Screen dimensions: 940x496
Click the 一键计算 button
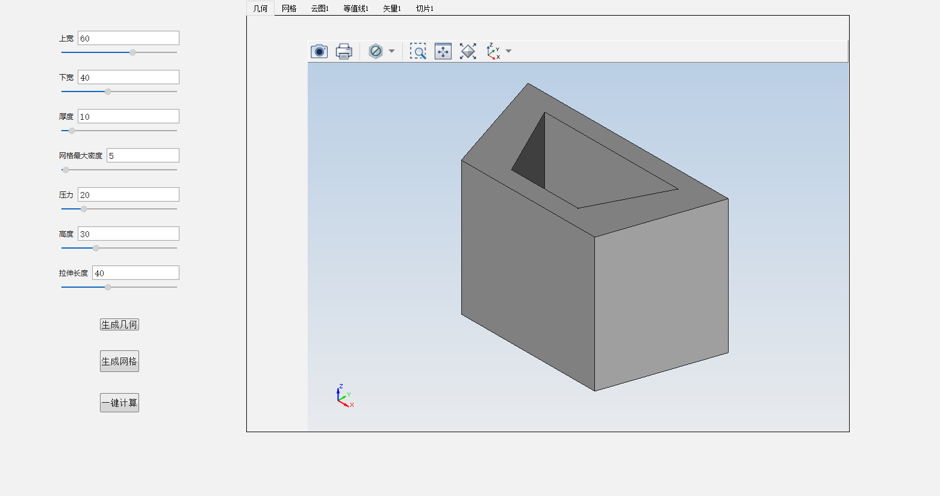(x=119, y=403)
